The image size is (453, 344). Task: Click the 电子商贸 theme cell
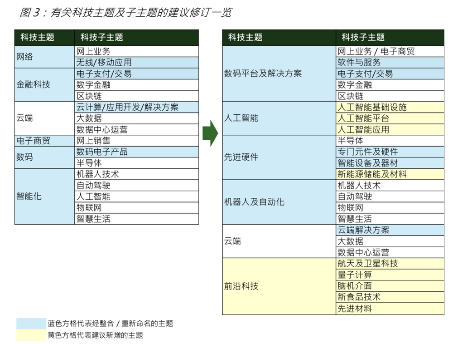coord(44,141)
